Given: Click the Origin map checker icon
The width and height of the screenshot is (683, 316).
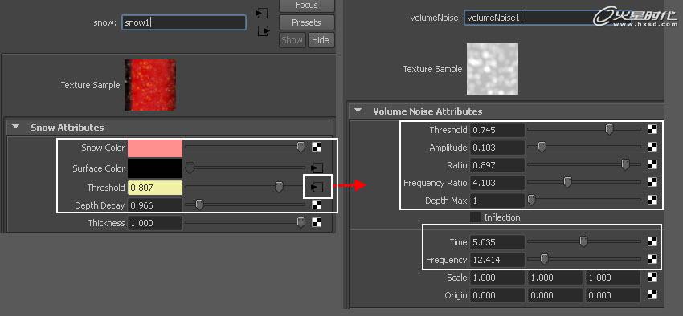Looking at the screenshot, I should (x=652, y=294).
